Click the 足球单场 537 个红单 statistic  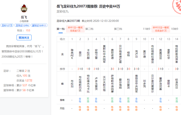[x=19, y=85]
